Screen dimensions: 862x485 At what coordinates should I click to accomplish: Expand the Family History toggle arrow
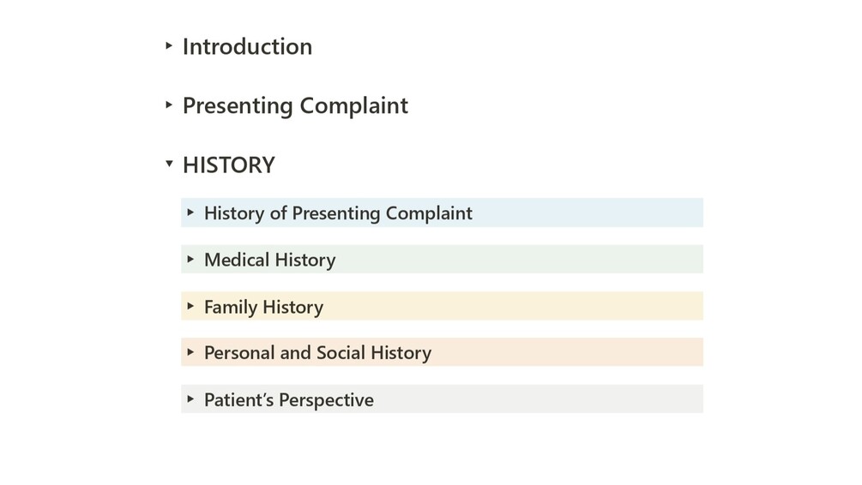tap(190, 306)
